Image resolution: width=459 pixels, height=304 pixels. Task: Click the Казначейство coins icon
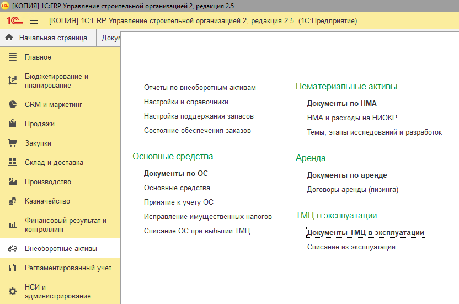[13, 201]
